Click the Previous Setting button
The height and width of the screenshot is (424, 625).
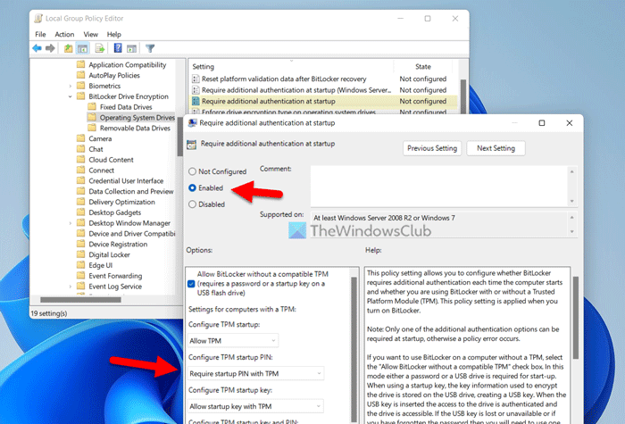click(x=432, y=148)
